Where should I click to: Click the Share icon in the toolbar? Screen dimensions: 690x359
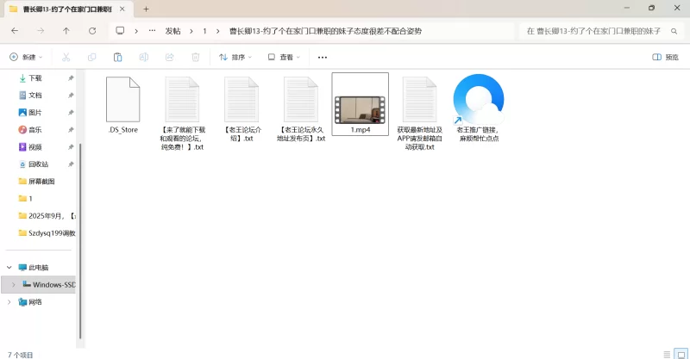(x=169, y=57)
